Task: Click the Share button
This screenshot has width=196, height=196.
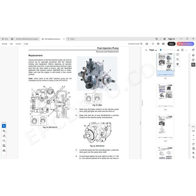Action: 171,44
